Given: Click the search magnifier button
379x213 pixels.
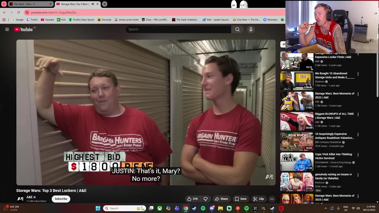Looking at the screenshot, I should (x=237, y=29).
